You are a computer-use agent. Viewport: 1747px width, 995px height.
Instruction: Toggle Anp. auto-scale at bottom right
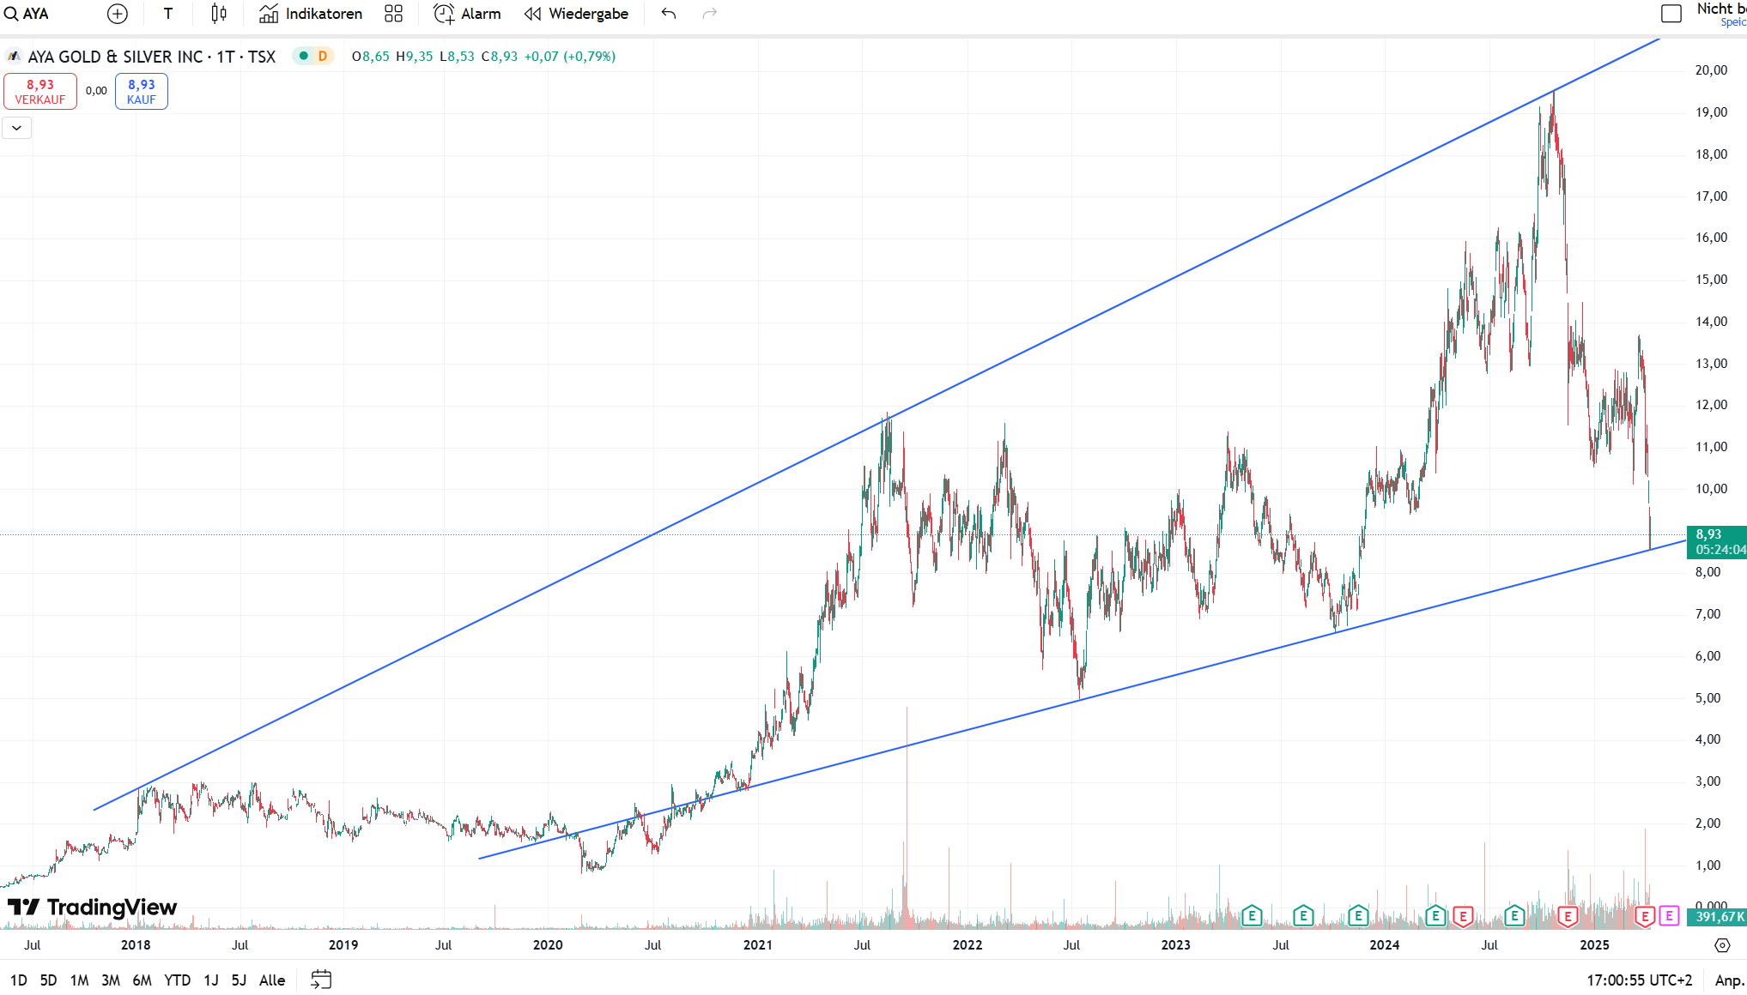[1729, 980]
